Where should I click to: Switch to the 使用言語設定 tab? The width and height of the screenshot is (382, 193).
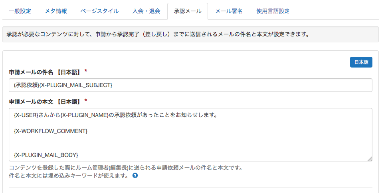click(x=273, y=11)
